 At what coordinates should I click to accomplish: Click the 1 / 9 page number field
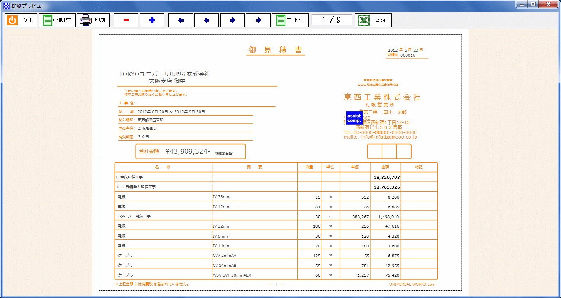(x=331, y=20)
